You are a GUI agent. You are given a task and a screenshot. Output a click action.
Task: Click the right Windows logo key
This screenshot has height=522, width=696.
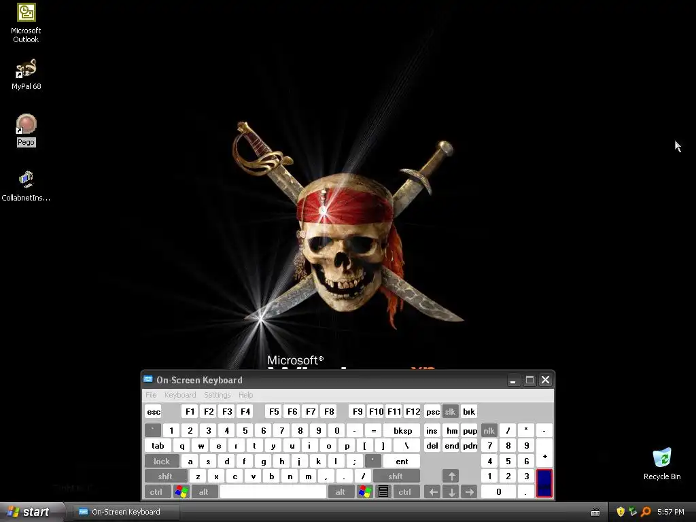click(x=365, y=492)
